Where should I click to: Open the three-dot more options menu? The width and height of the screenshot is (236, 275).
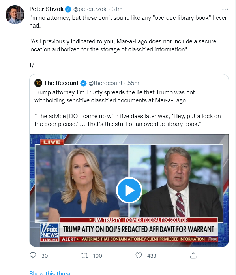[x=225, y=9]
